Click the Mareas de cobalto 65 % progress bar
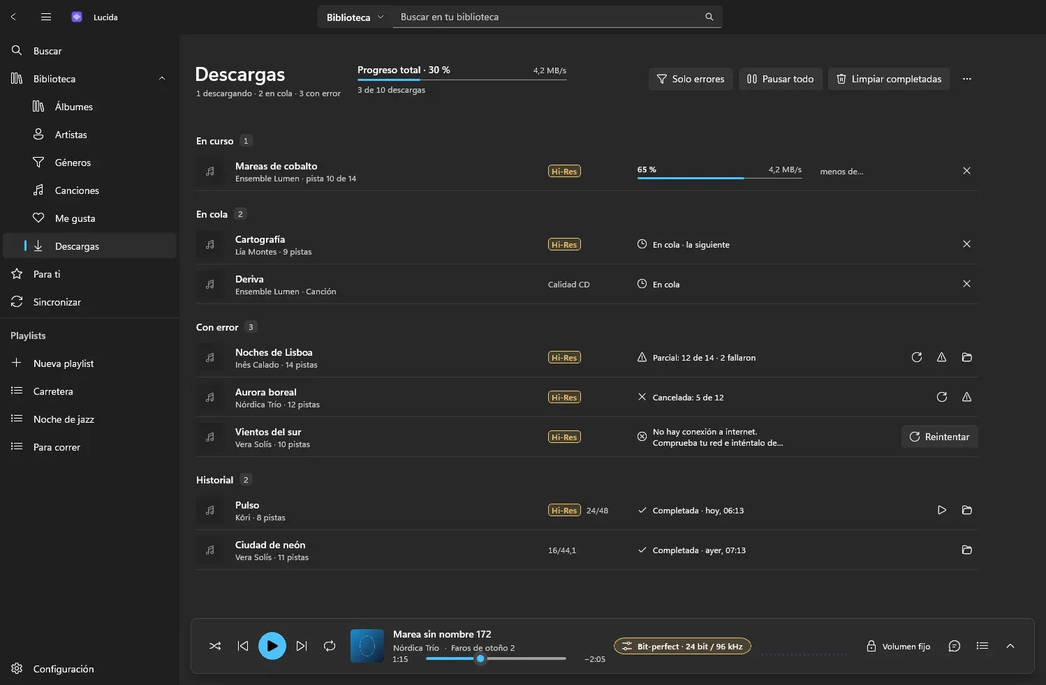 pos(719,178)
